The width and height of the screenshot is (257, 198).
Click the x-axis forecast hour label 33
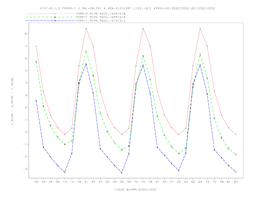[x=115, y=182]
